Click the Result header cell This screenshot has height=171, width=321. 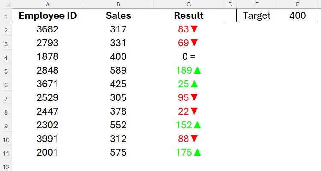[188, 16]
